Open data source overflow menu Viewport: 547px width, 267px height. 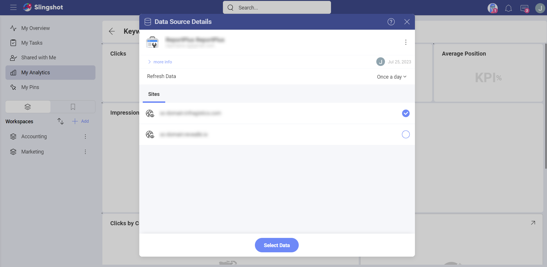406,42
